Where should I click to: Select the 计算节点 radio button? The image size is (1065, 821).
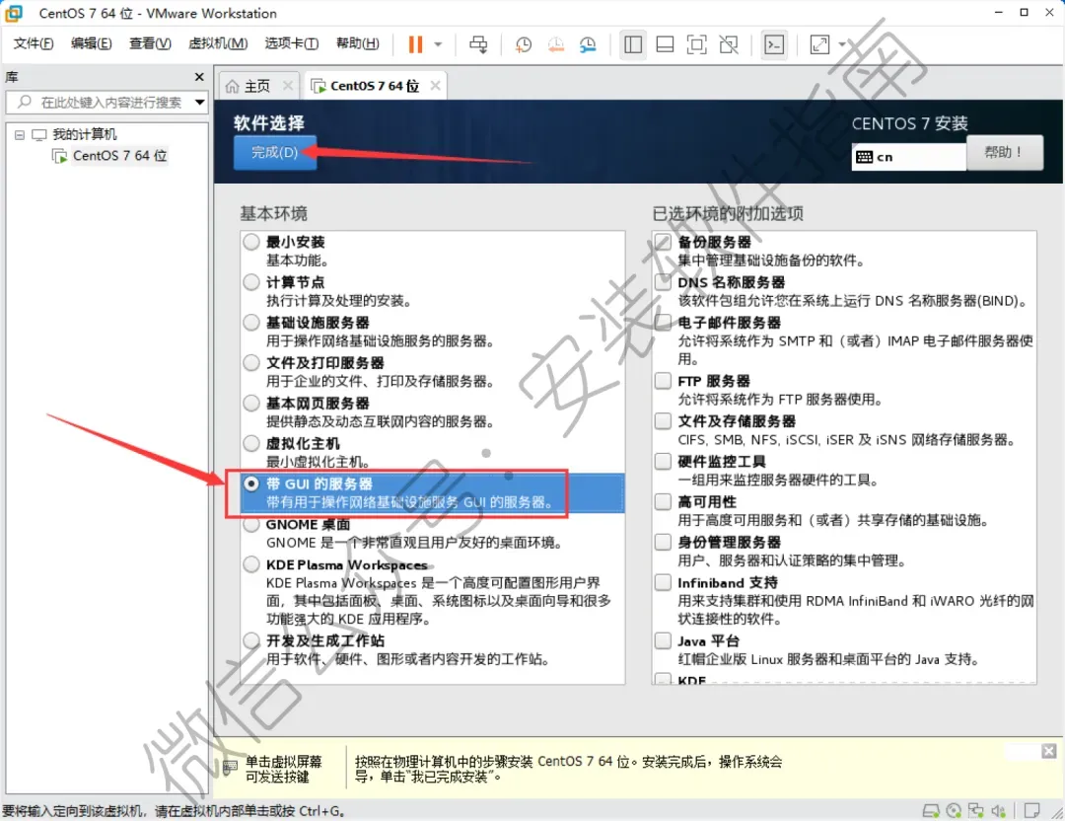pyautogui.click(x=251, y=281)
